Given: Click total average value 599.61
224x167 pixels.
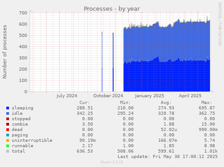Looking at the screenshot, I should point(166,151).
